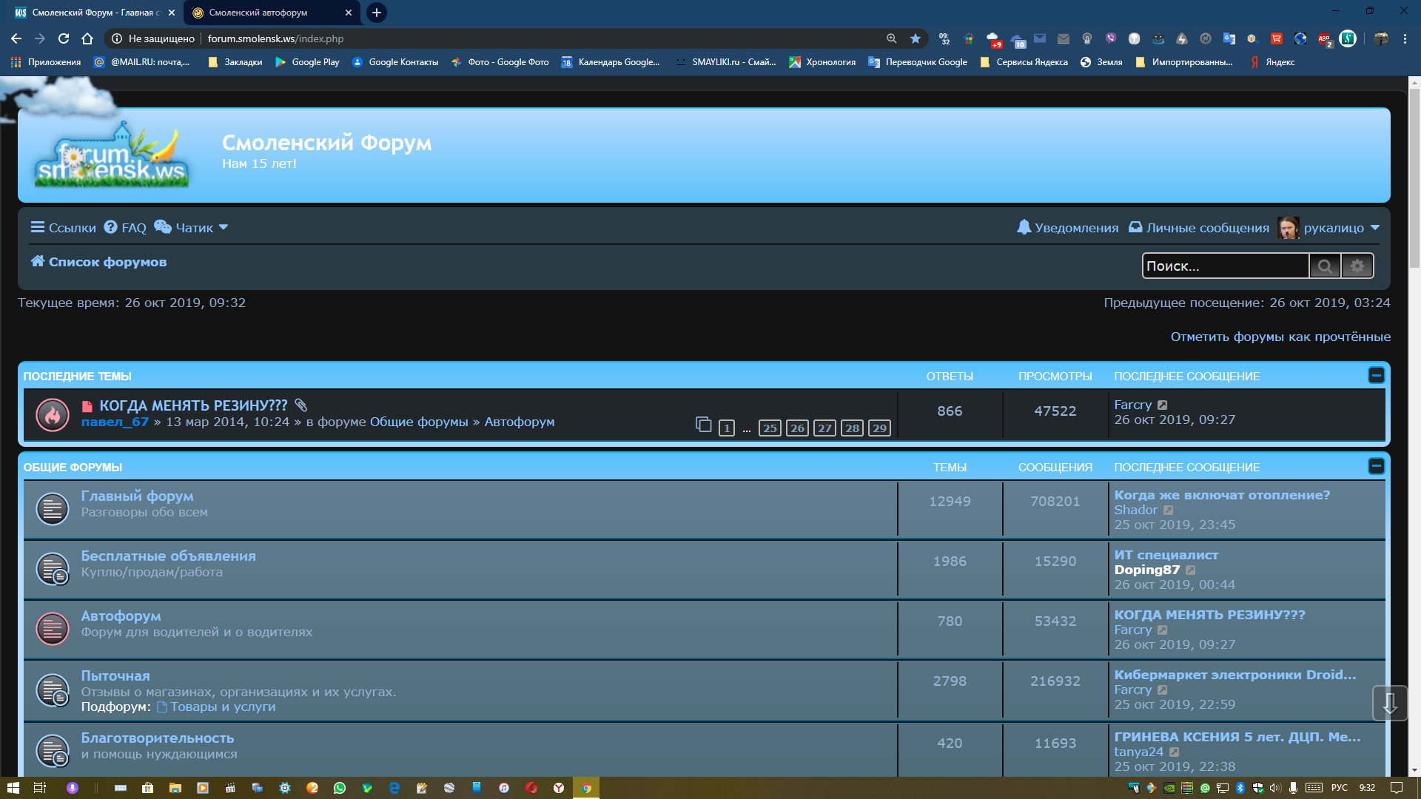Click the page jump icon before page 1

(x=704, y=425)
